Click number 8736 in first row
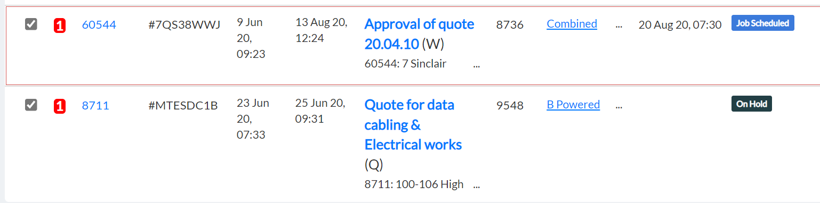The image size is (820, 203). point(510,24)
